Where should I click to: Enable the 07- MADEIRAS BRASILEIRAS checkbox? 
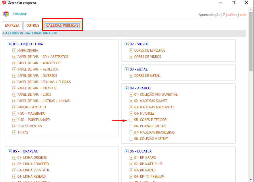[x=131, y=132]
